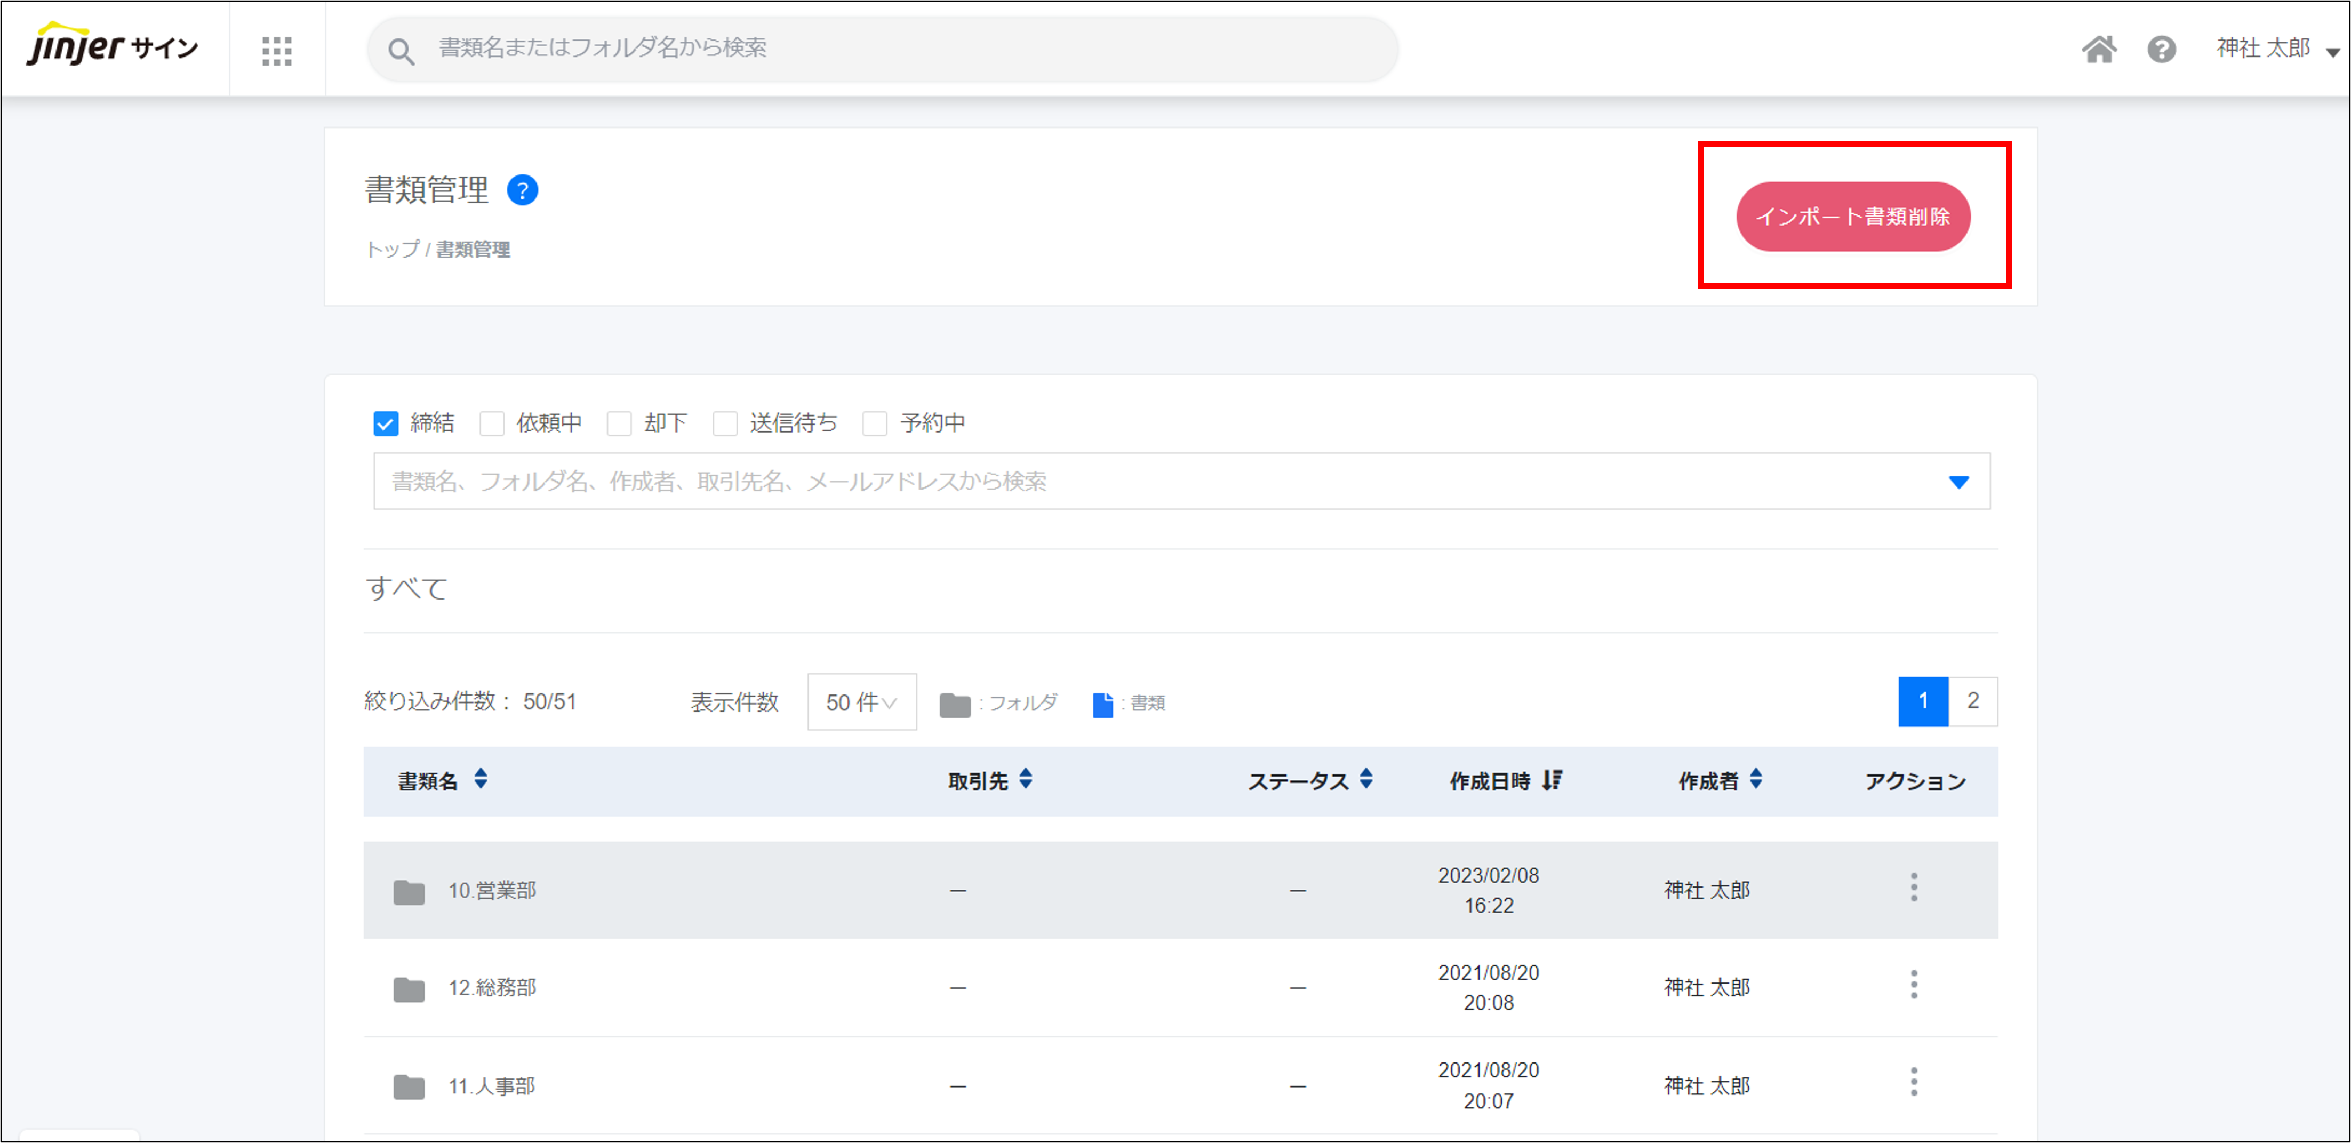Open action menu for 11.人事部 row
The height and width of the screenshot is (1143, 2351).
pyautogui.click(x=1914, y=1083)
